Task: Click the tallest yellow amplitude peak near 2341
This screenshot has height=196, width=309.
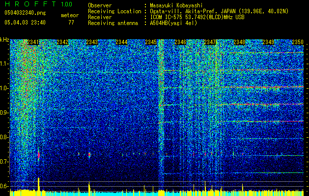Action: pos(39,184)
